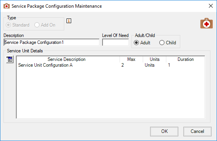
Task: Click the Max value 2 in list row
Action: [123, 65]
